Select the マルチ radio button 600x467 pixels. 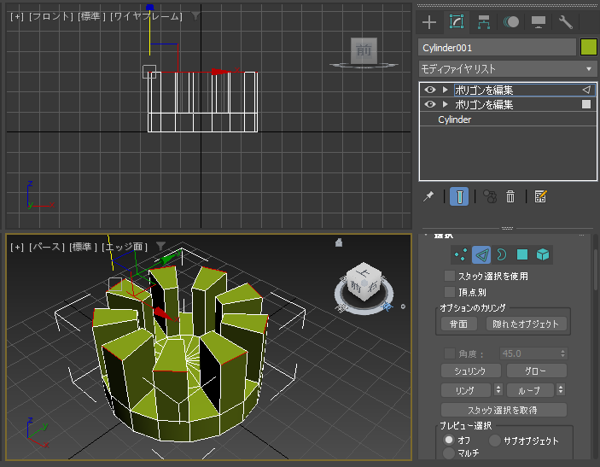[x=449, y=453]
